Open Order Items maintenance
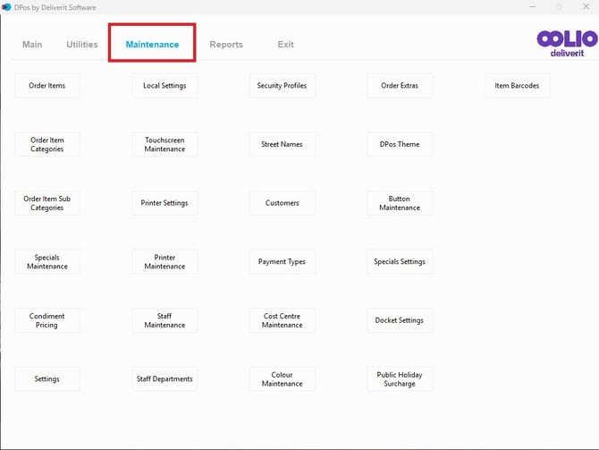This screenshot has width=599, height=450. tap(47, 86)
